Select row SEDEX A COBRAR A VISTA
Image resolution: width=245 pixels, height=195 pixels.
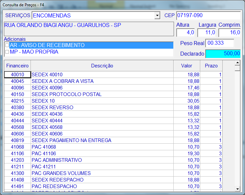tap(113, 81)
